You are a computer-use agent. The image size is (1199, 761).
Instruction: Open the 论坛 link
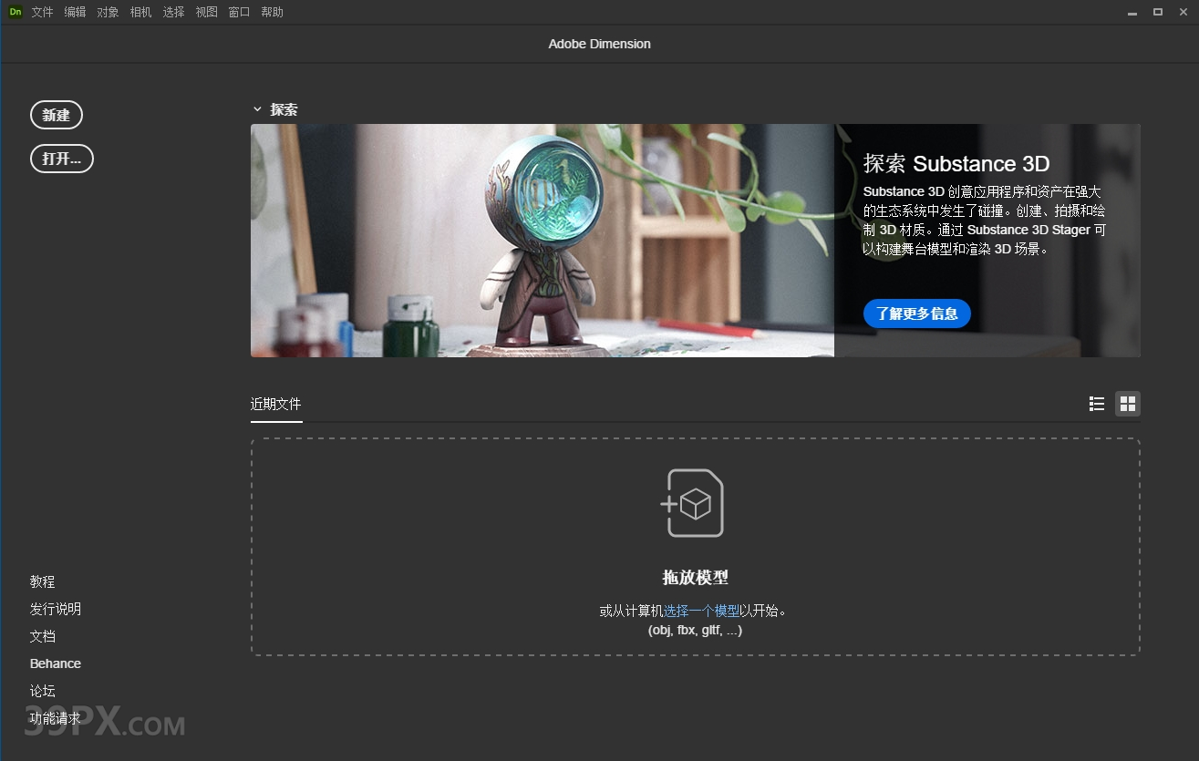point(43,691)
